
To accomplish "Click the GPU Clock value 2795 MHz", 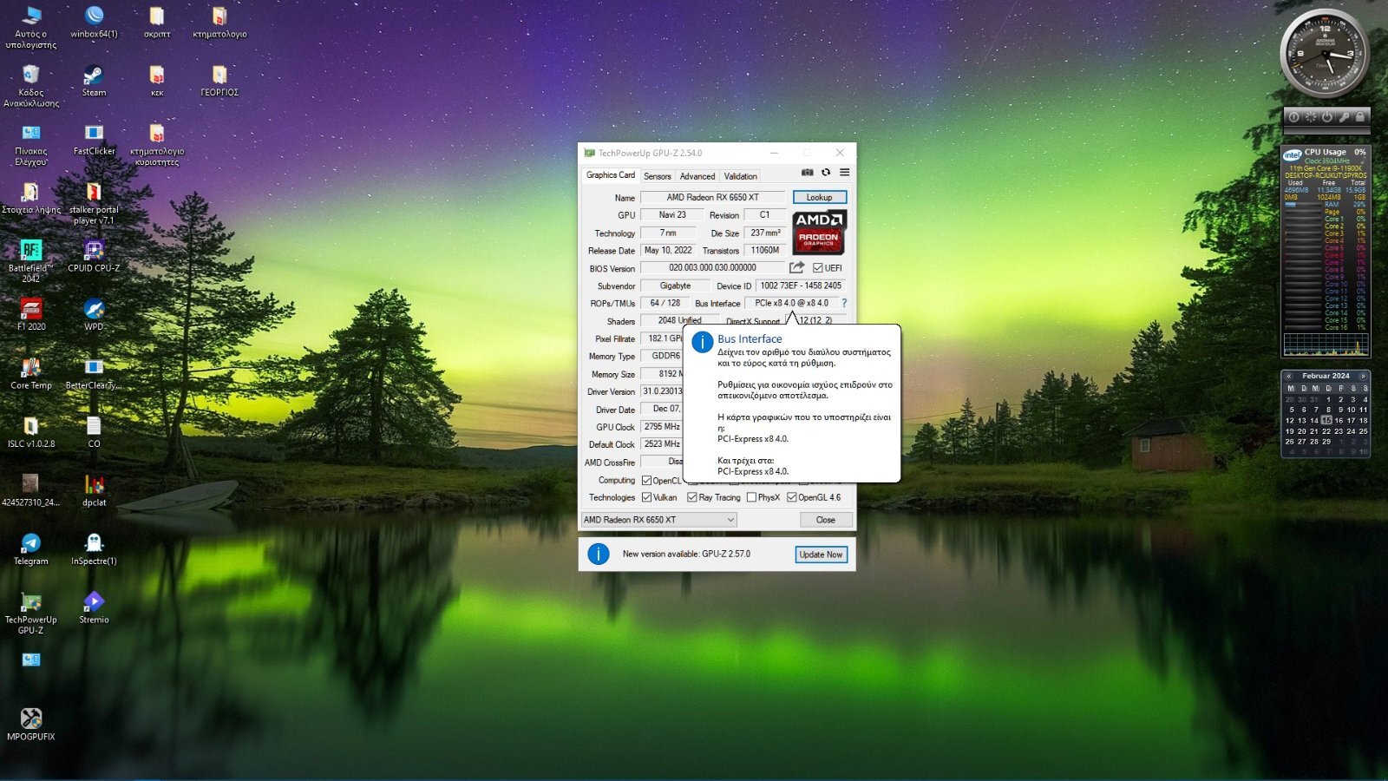I will tap(662, 426).
